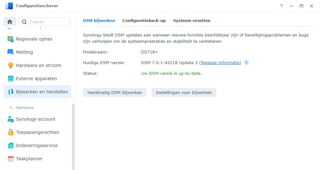Switch to Configuratieback-up tab

pyautogui.click(x=144, y=21)
